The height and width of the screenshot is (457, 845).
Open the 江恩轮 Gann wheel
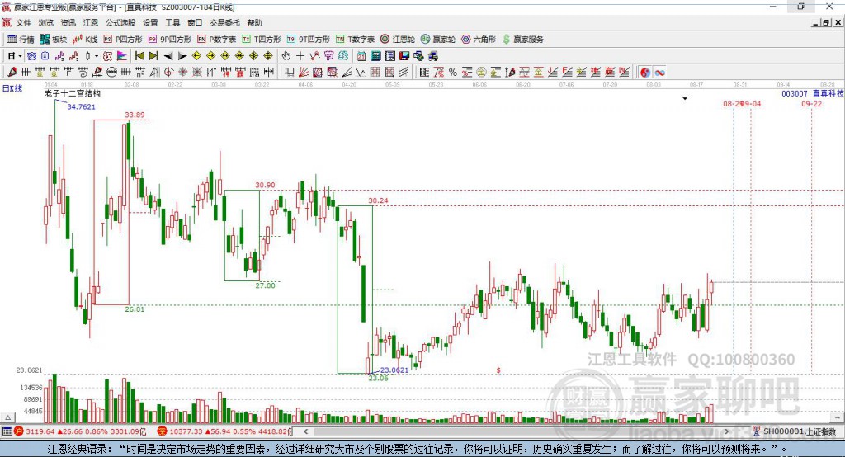(398, 40)
